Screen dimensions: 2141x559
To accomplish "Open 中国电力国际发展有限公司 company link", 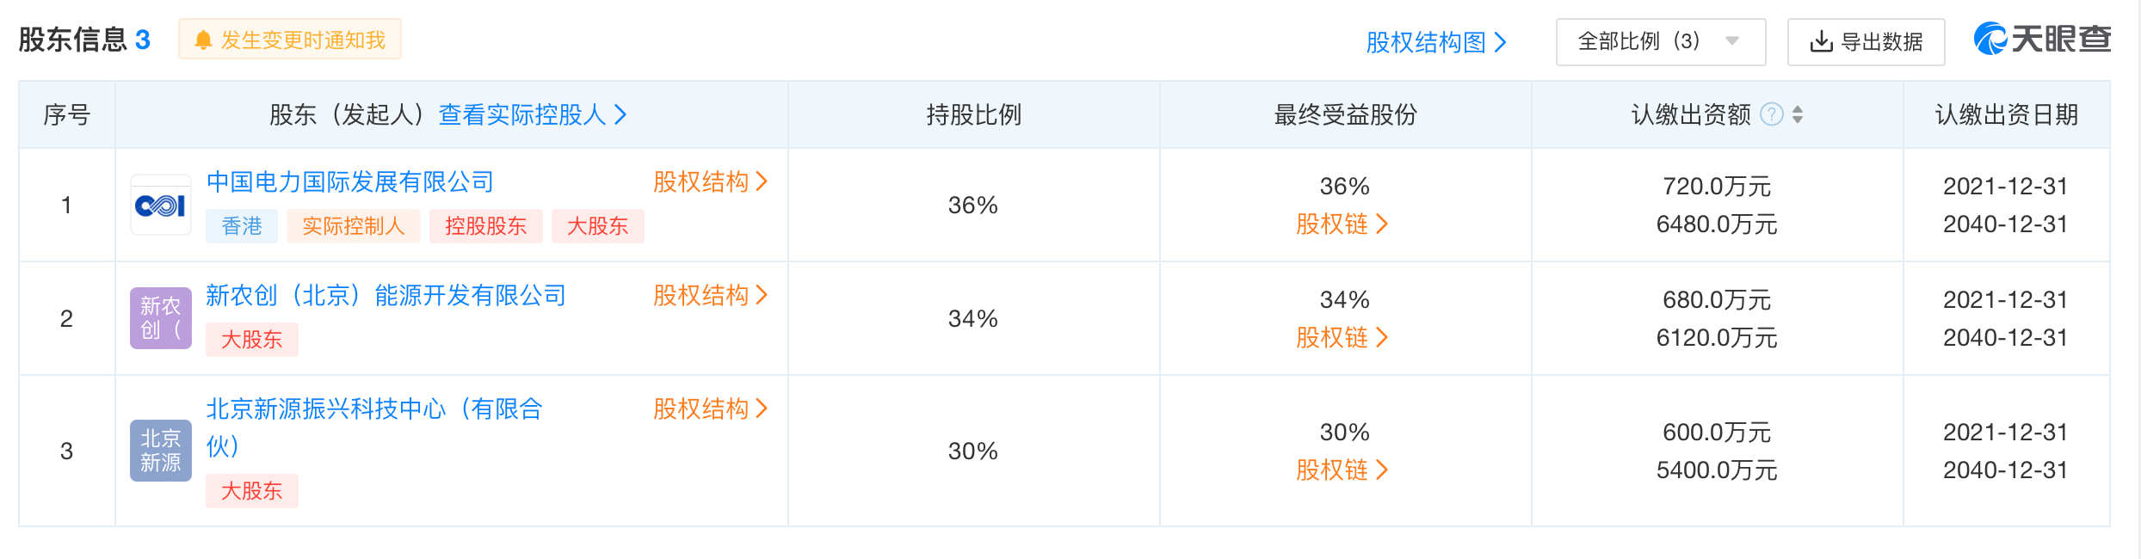I will pyautogui.click(x=350, y=181).
